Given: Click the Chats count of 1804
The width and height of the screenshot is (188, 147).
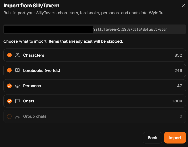Looking at the screenshot, I should point(177,101).
